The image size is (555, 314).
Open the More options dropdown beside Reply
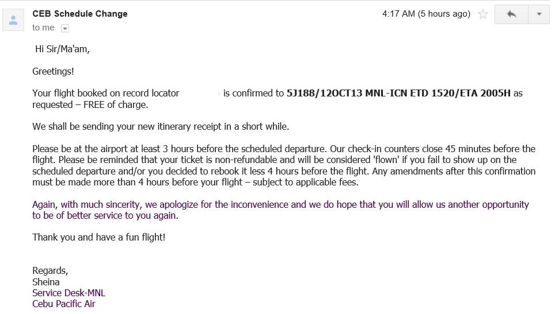click(x=539, y=14)
